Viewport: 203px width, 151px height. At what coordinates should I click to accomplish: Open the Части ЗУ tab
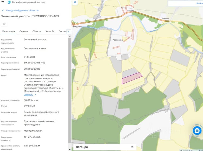pyautogui.click(x=50, y=31)
